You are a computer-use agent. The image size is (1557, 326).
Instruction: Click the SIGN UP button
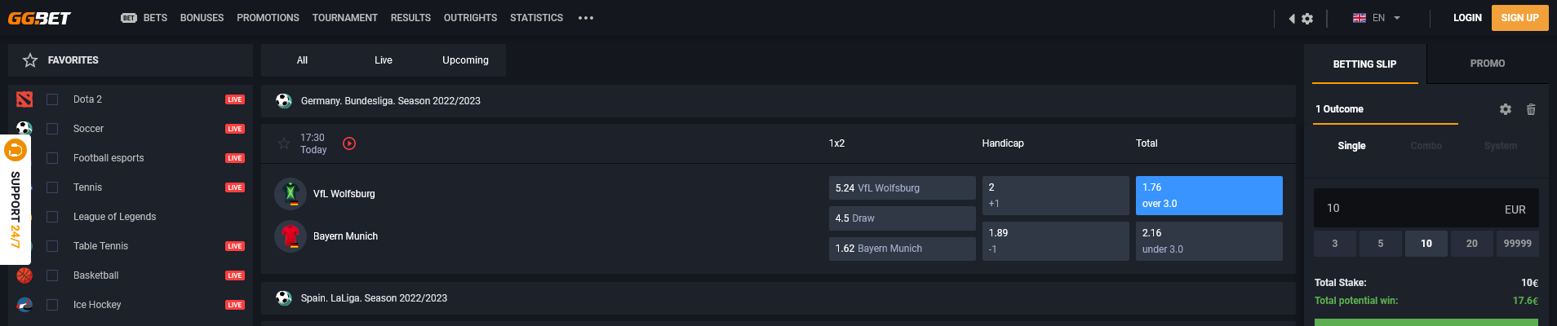click(x=1519, y=18)
